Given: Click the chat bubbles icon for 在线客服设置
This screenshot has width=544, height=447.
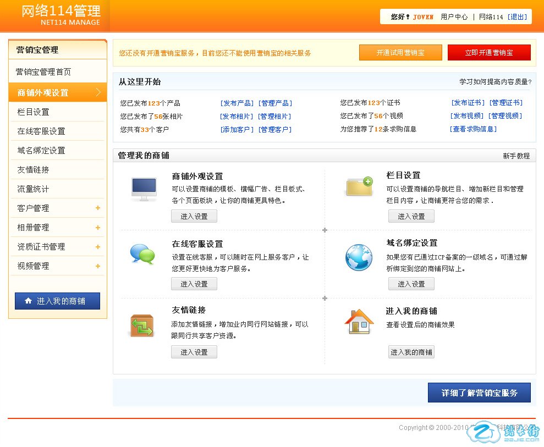Looking at the screenshot, I should (x=142, y=254).
